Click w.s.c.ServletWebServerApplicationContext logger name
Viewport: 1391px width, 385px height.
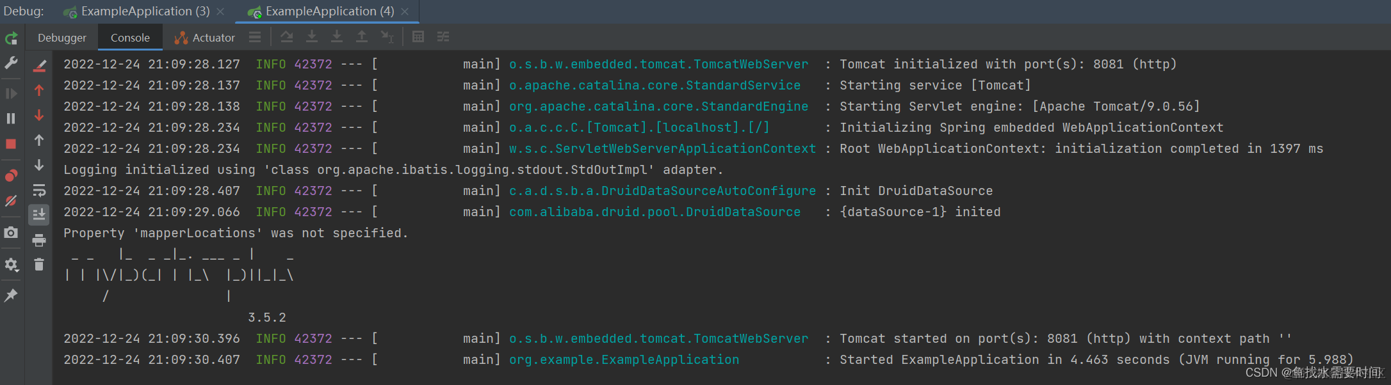coord(663,148)
